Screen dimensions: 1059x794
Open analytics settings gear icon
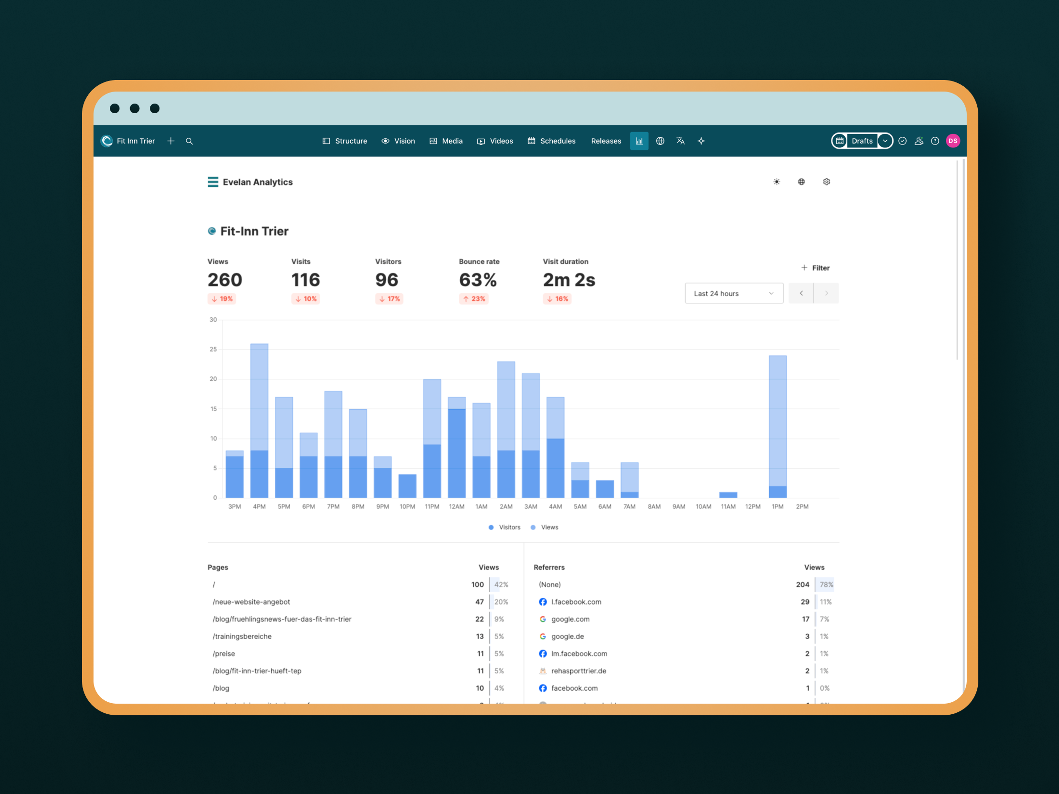826,182
